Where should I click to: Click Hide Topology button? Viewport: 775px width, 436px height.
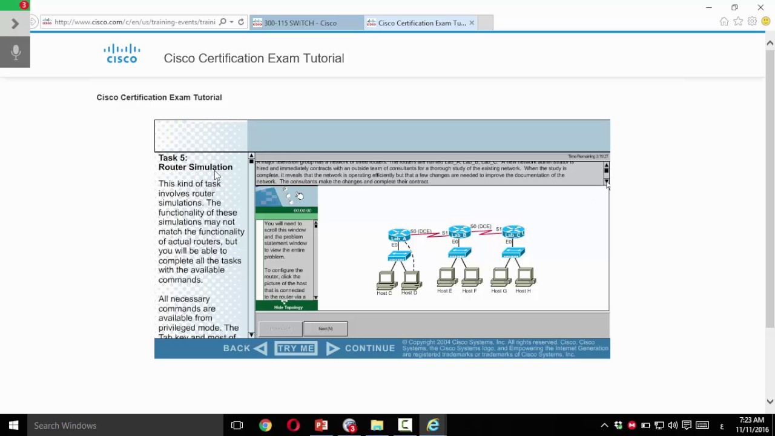(x=288, y=307)
